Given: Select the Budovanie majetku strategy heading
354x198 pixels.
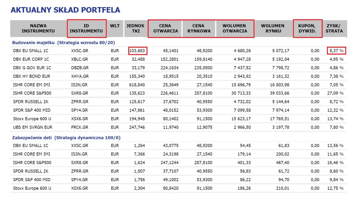Looking at the screenshot, I should pyautogui.click(x=63, y=43).
